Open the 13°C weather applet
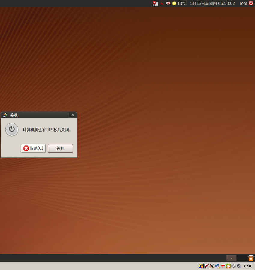 [x=179, y=3]
